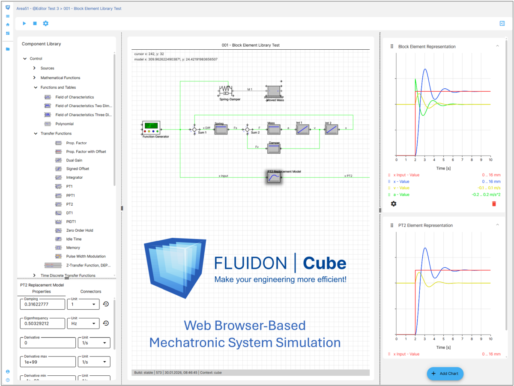Switch to the Connectors tab
The height and width of the screenshot is (386, 514).
90,291
